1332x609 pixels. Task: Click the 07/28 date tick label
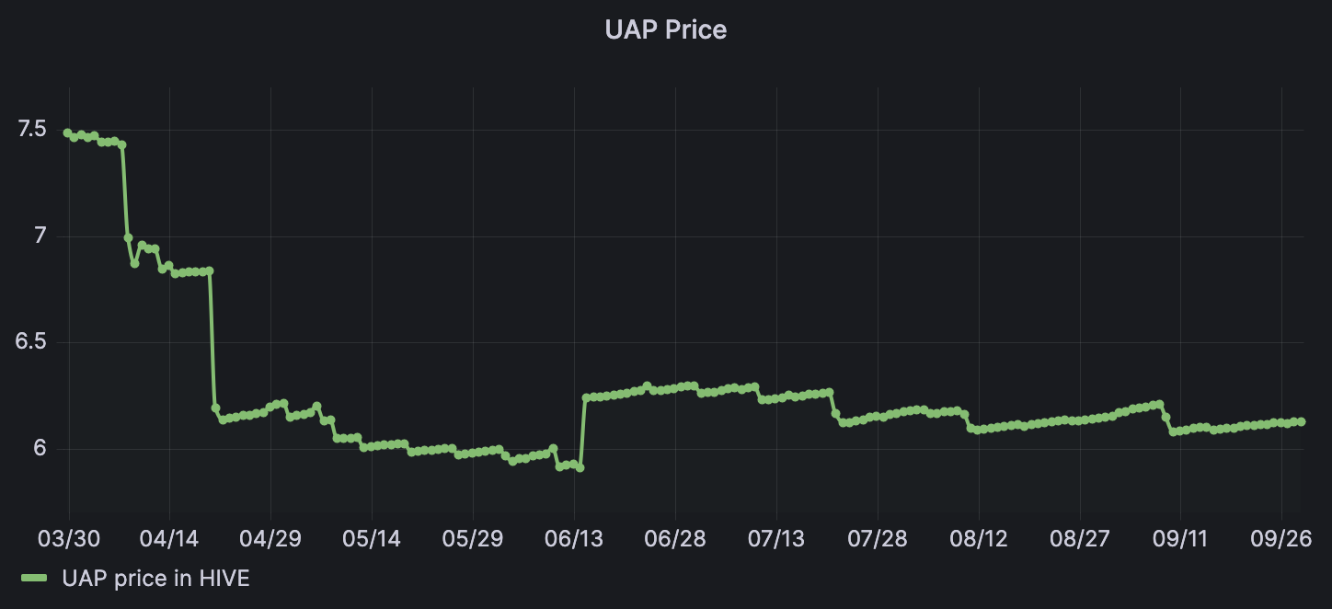[878, 537]
